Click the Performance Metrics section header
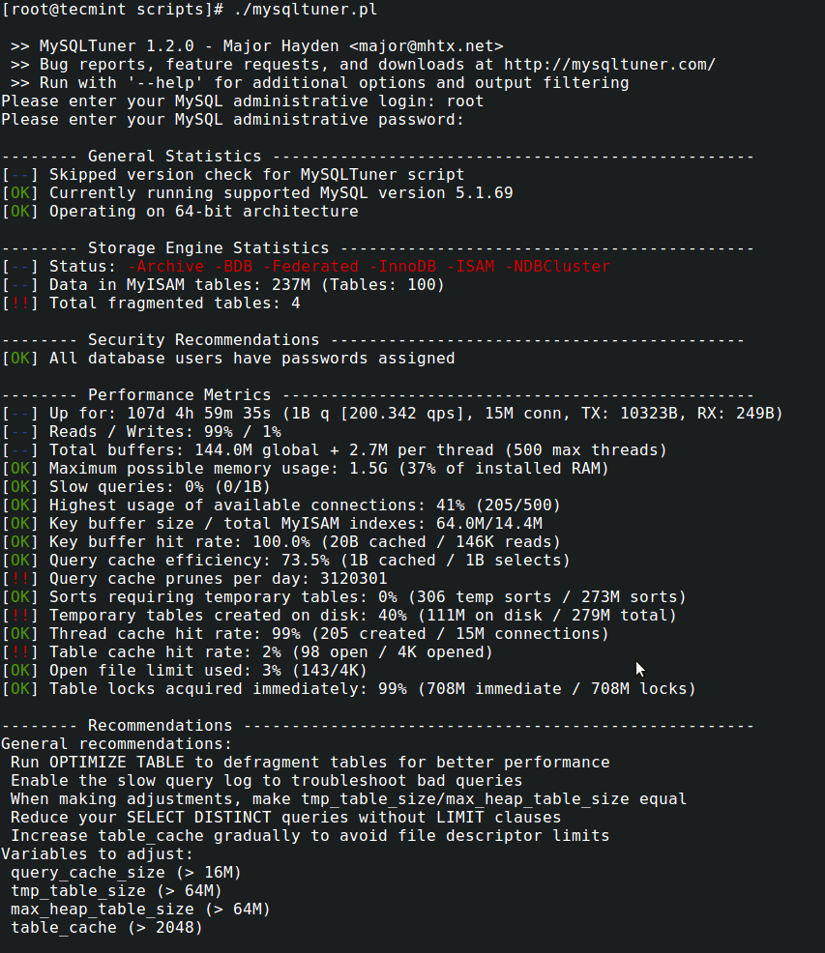This screenshot has width=825, height=953. [x=179, y=395]
